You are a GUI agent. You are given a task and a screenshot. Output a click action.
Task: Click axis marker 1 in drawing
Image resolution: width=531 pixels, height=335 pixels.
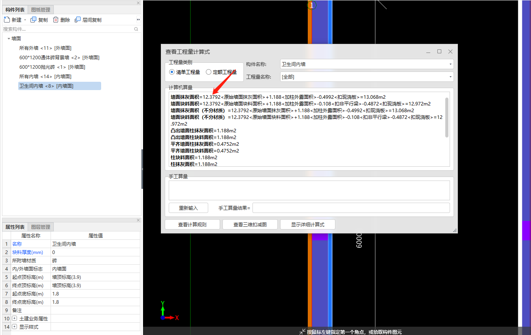312,5
